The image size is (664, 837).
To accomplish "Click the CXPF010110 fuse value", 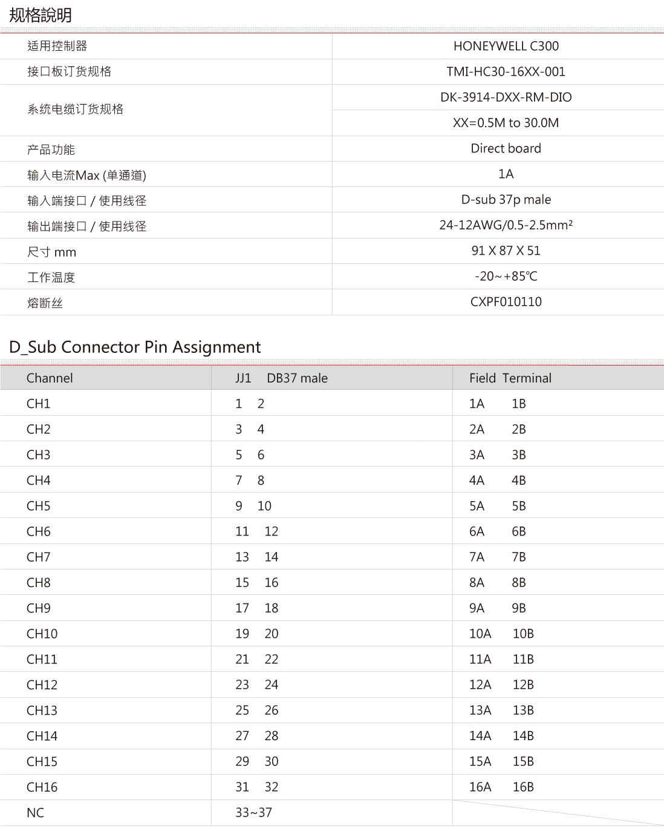I will pyautogui.click(x=506, y=301).
